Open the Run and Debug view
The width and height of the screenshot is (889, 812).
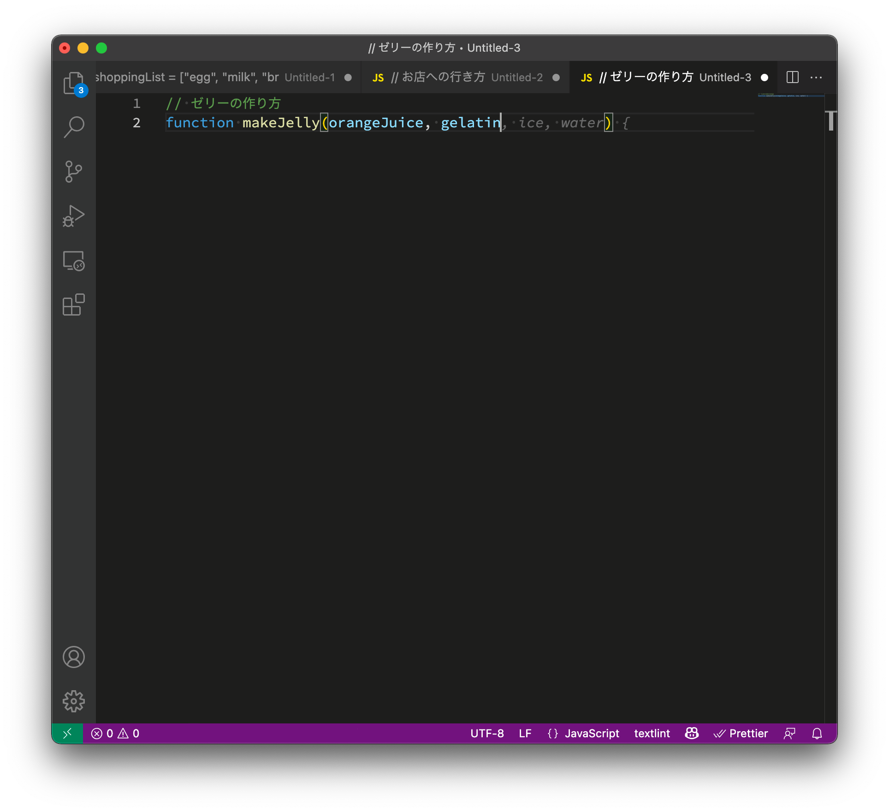[x=73, y=216]
